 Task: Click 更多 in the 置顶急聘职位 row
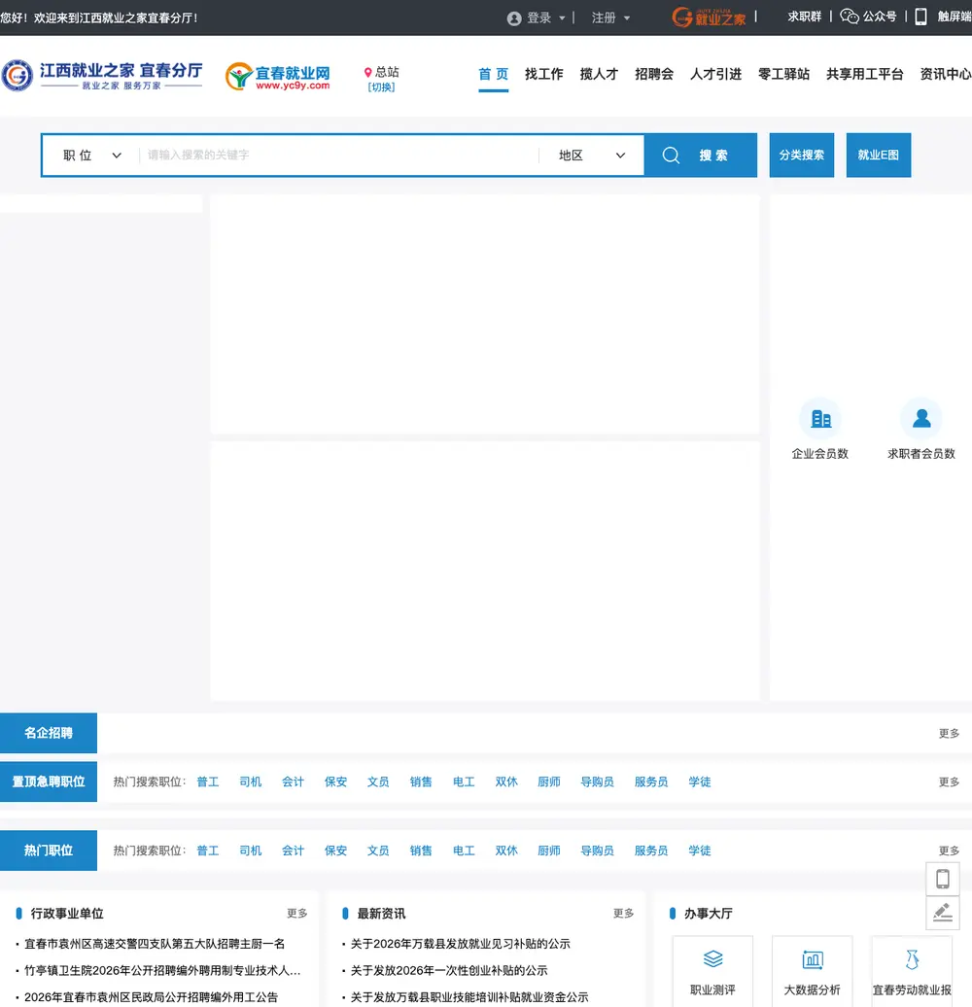tap(949, 782)
